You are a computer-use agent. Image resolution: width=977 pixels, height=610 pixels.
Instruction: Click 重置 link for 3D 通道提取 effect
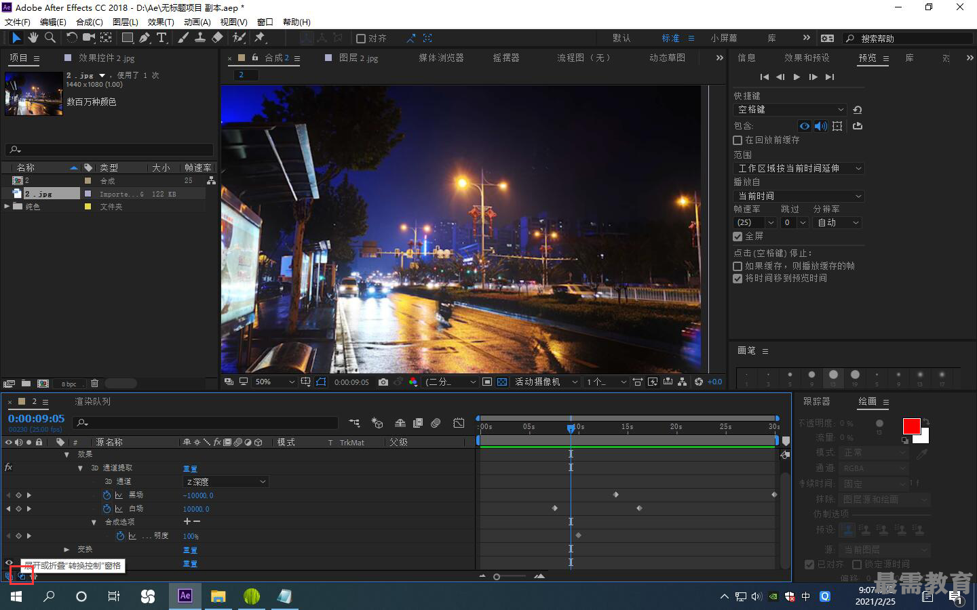pyautogui.click(x=190, y=468)
